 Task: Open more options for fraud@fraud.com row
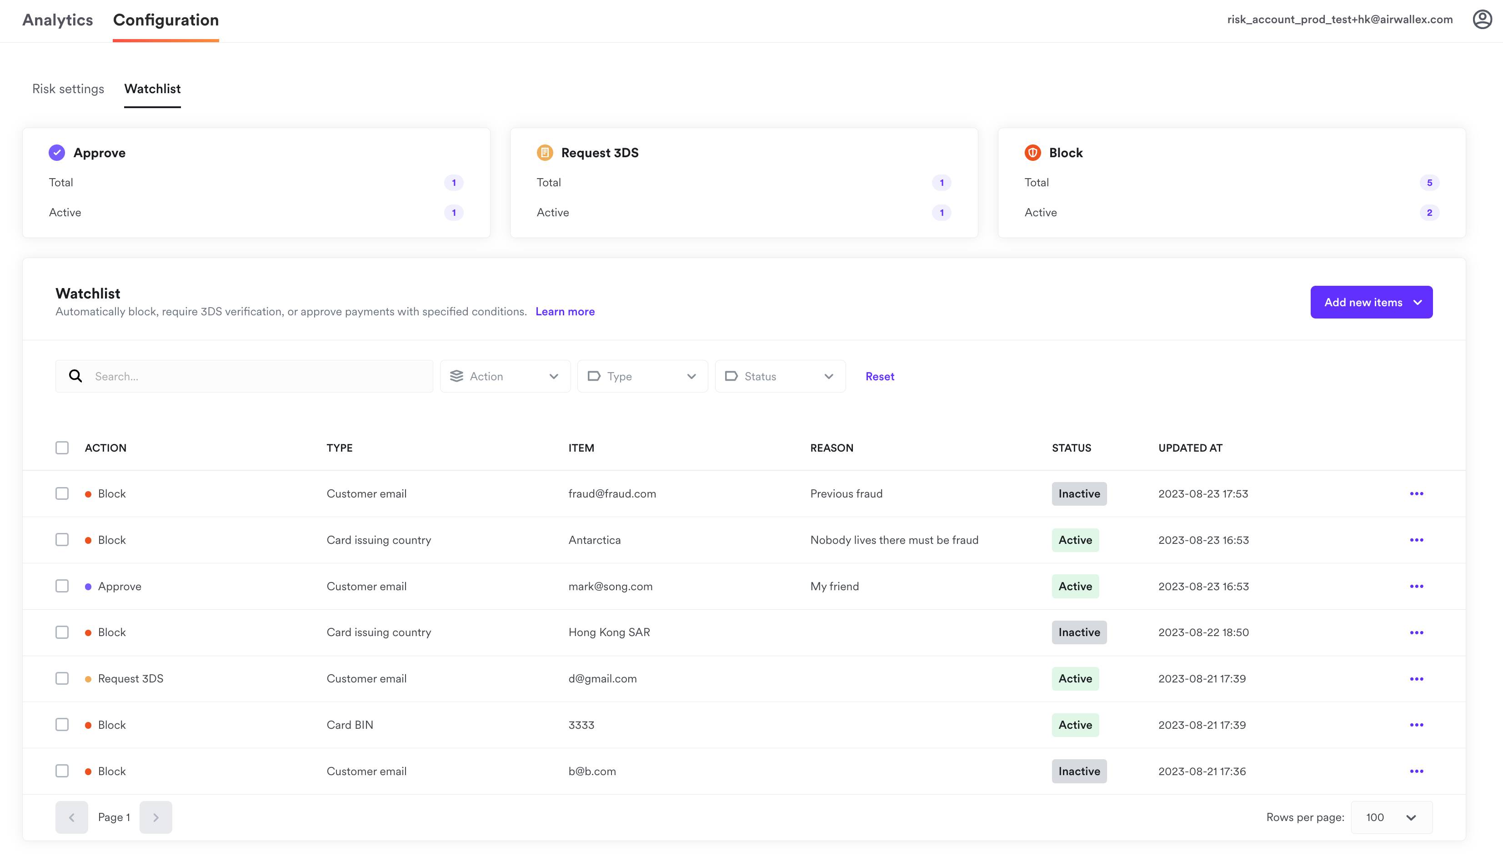point(1416,494)
